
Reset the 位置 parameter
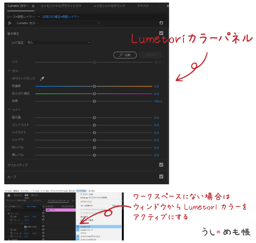[x=43, y=217]
